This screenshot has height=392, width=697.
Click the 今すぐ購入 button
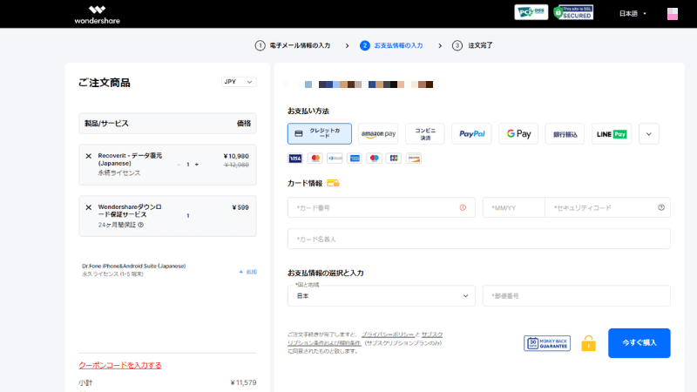639,343
